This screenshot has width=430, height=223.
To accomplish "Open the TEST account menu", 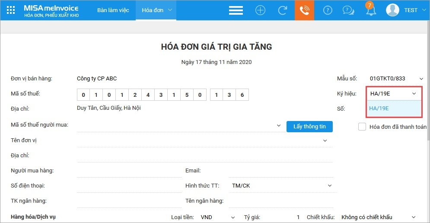I will tap(415, 10).
